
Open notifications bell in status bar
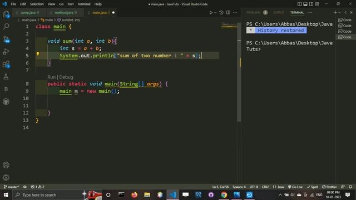[x=350, y=187]
